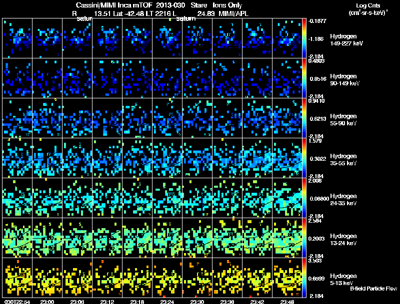Click the 'Stare' mode text in title

point(198,5)
